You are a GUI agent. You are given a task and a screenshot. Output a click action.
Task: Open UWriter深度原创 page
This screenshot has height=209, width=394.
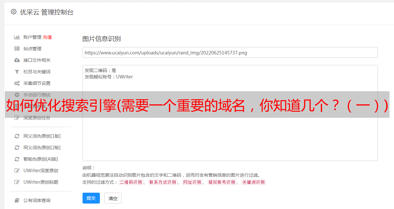click(x=41, y=171)
